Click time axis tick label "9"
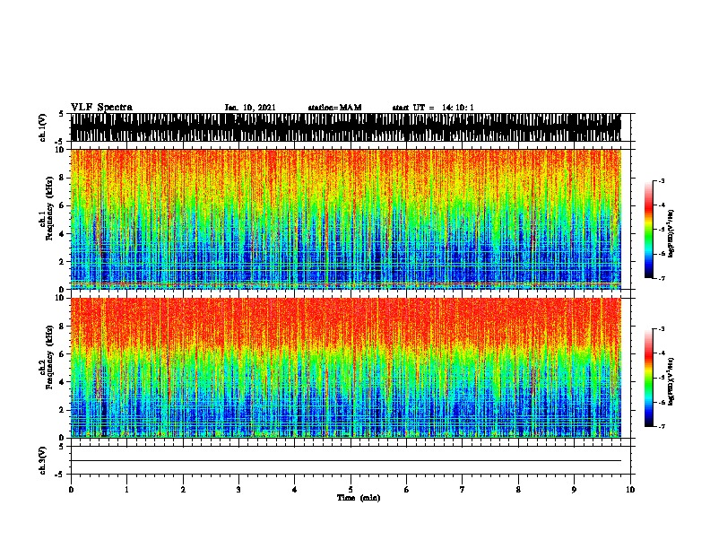Screen dimensions: 710x549 click(x=574, y=490)
